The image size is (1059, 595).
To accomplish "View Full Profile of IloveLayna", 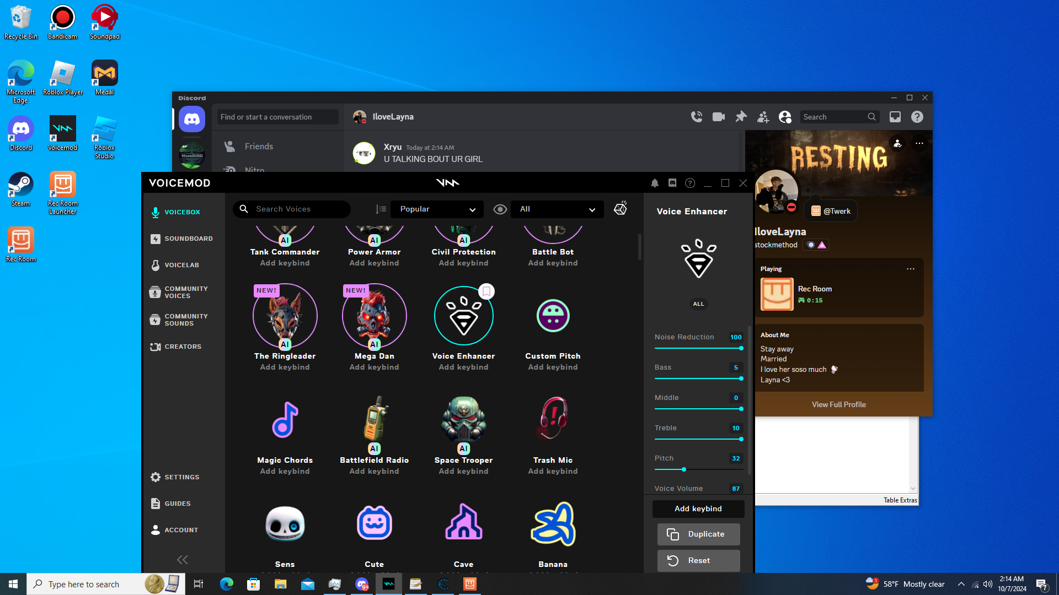I will click(838, 404).
